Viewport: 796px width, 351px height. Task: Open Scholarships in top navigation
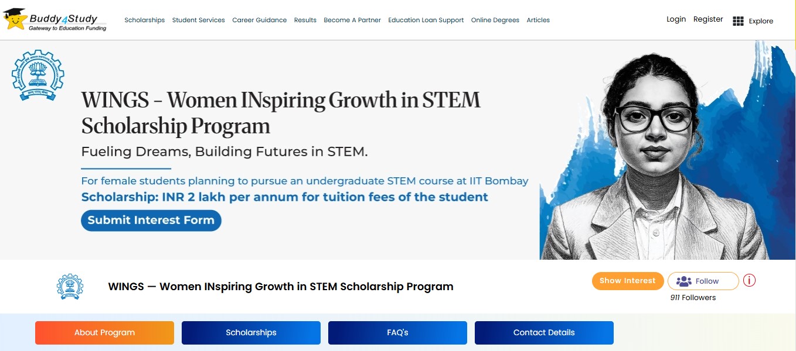[144, 20]
